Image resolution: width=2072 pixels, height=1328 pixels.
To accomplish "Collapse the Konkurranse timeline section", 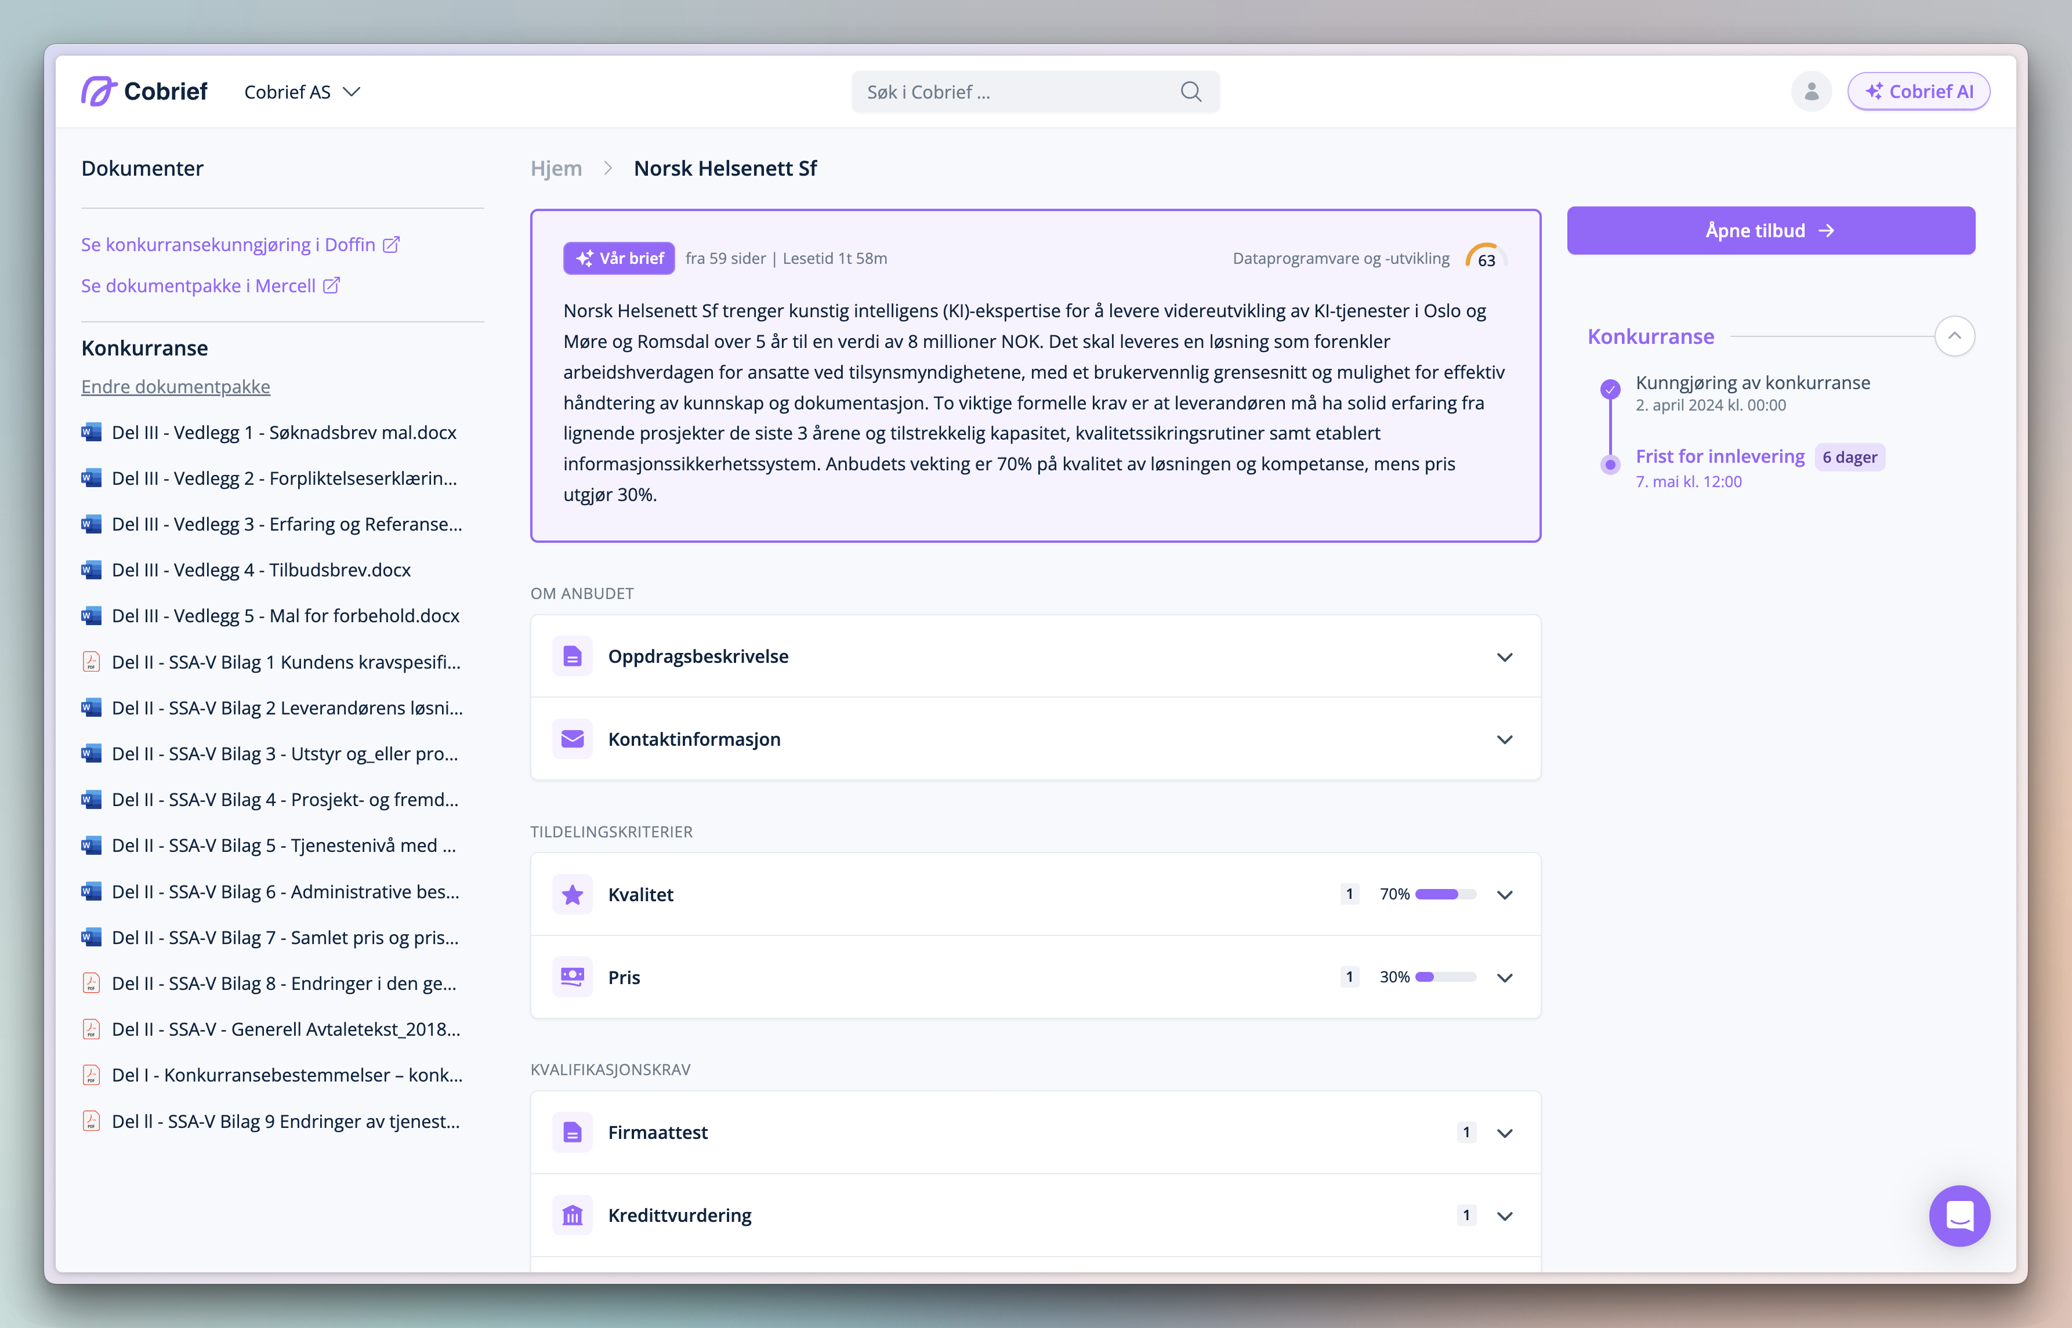I will [1954, 336].
